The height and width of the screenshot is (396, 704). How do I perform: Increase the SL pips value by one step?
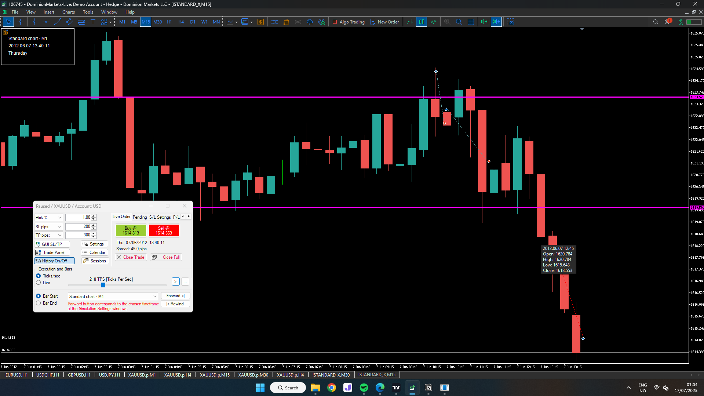pos(94,225)
